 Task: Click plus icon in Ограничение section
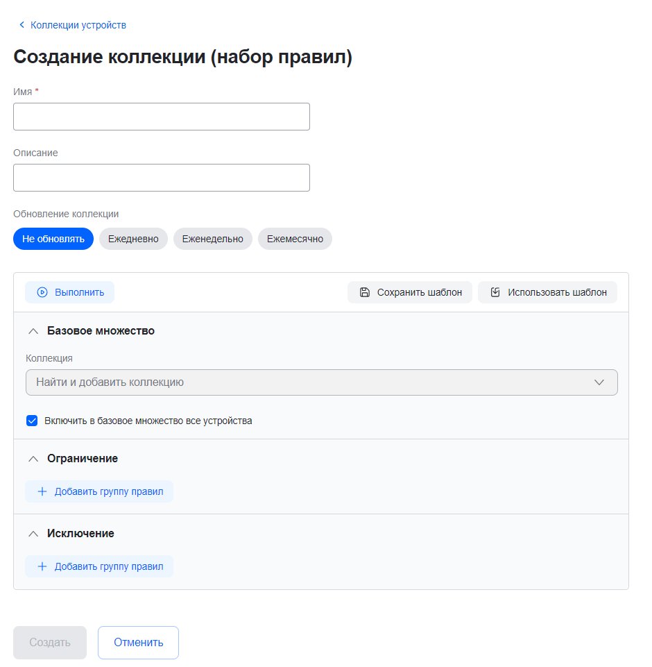(42, 491)
